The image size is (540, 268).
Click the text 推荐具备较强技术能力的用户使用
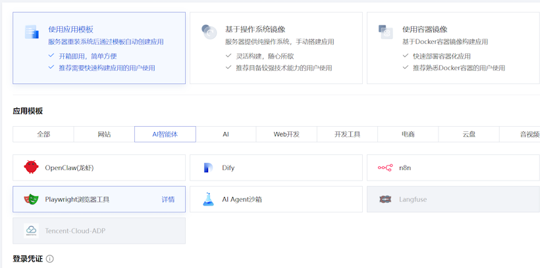point(284,68)
